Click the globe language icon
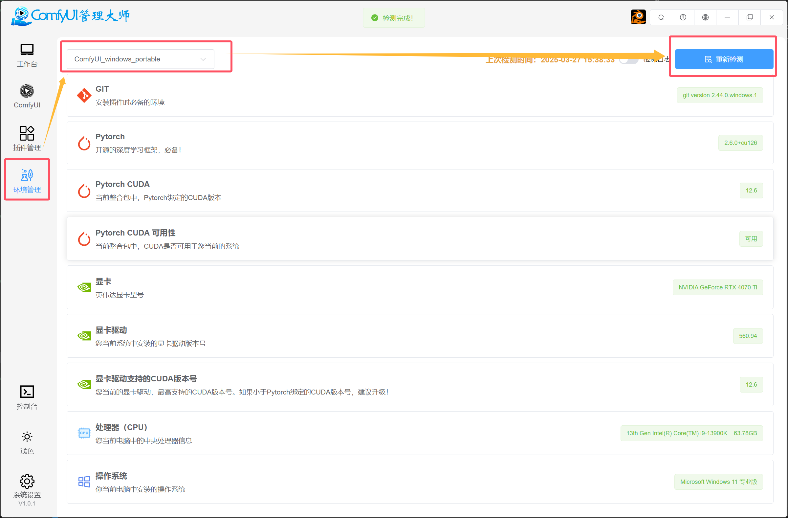The image size is (788, 518). 705,17
